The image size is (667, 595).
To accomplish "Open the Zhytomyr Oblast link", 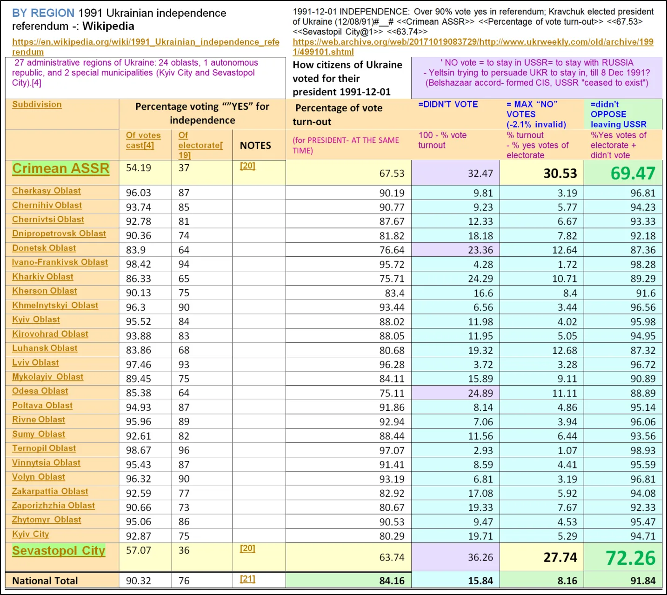I will click(x=47, y=520).
